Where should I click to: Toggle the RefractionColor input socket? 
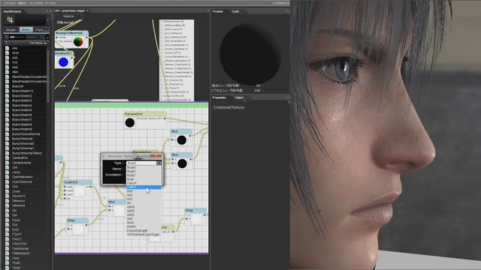coord(162,22)
